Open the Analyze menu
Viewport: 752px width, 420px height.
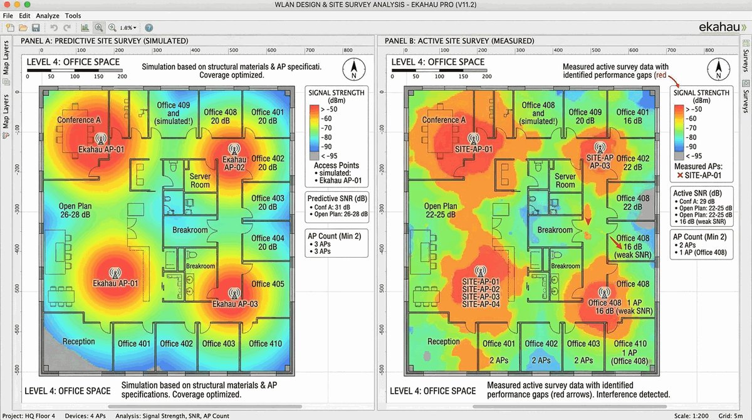tap(48, 15)
